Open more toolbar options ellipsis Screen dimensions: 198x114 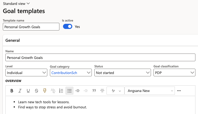[179, 91]
